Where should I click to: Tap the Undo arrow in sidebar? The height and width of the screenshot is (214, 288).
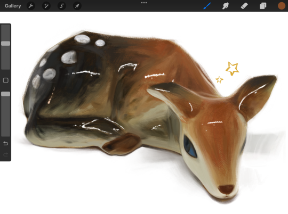pos(6,143)
